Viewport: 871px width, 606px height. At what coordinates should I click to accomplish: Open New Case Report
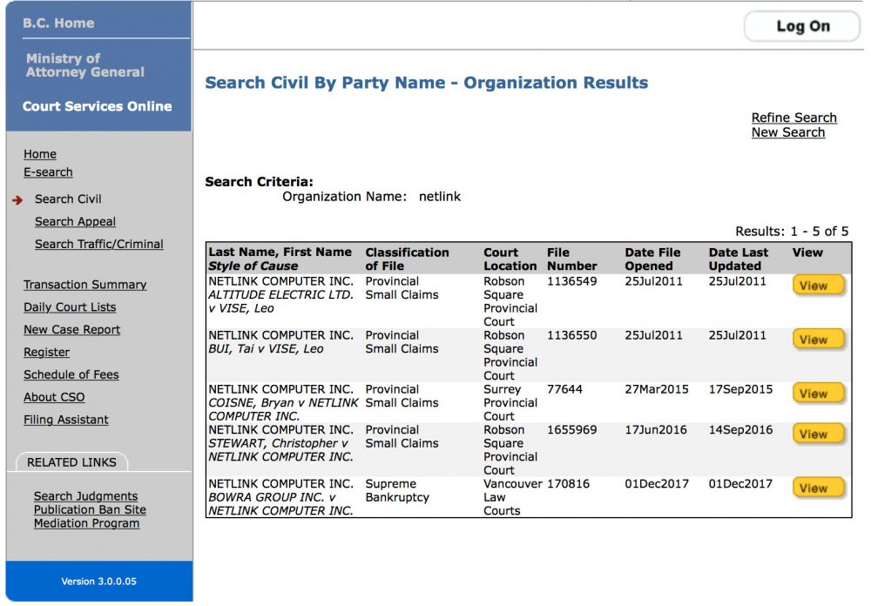click(71, 329)
